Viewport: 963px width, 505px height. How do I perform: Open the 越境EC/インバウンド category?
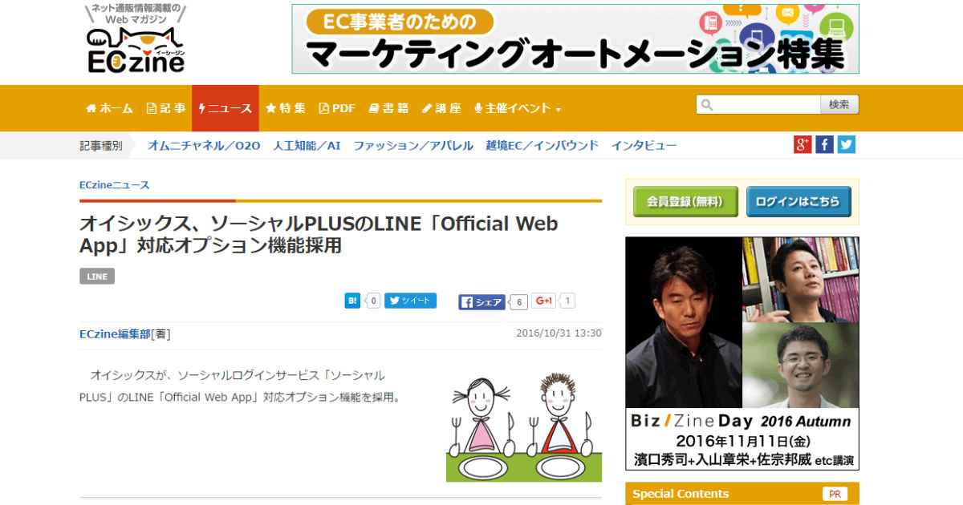[542, 145]
